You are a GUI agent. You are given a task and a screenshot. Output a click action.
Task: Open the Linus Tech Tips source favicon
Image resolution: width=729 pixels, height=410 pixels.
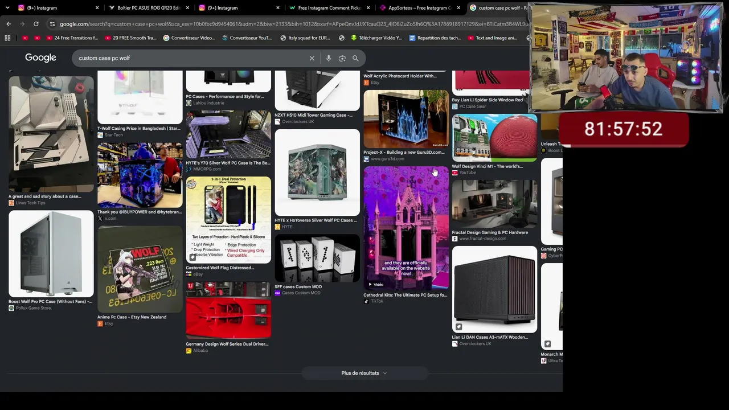coord(11,203)
